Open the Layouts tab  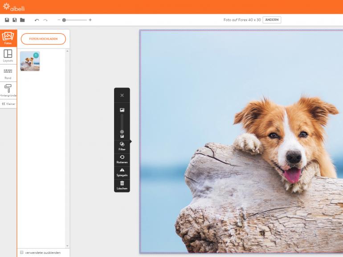point(8,56)
